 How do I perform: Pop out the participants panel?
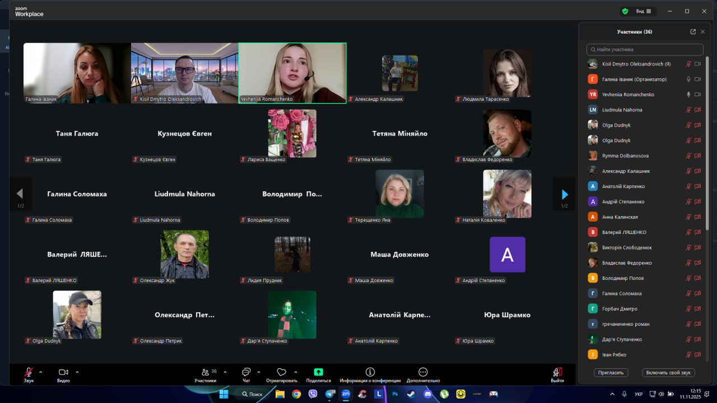[x=693, y=32]
